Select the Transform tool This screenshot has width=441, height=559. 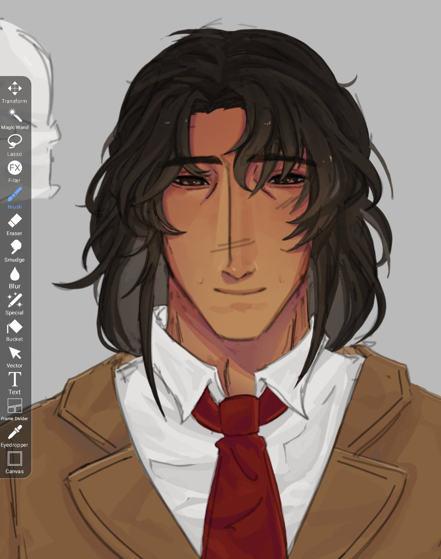pos(14,92)
